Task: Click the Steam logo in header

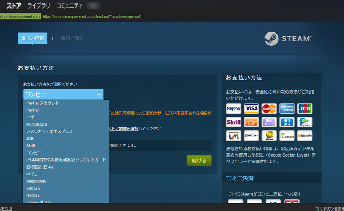Action: click(x=288, y=39)
